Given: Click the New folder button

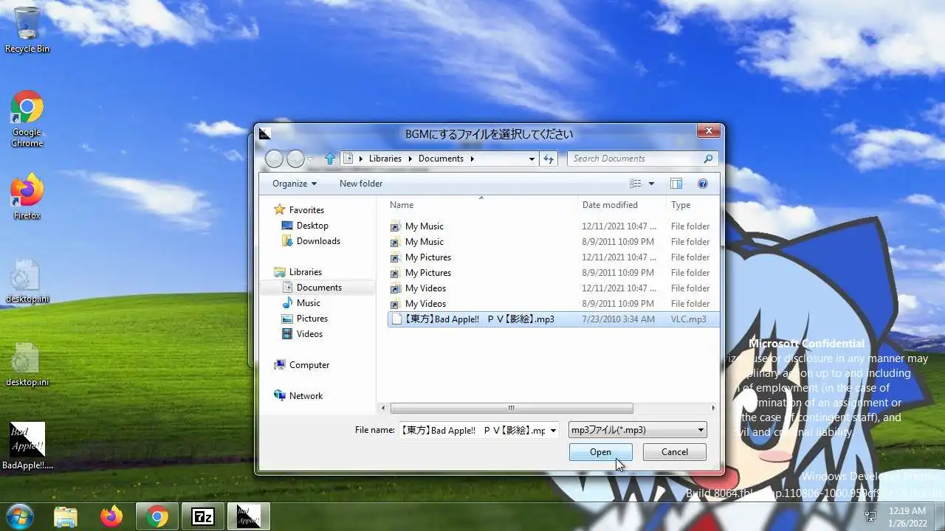Looking at the screenshot, I should 361,184.
